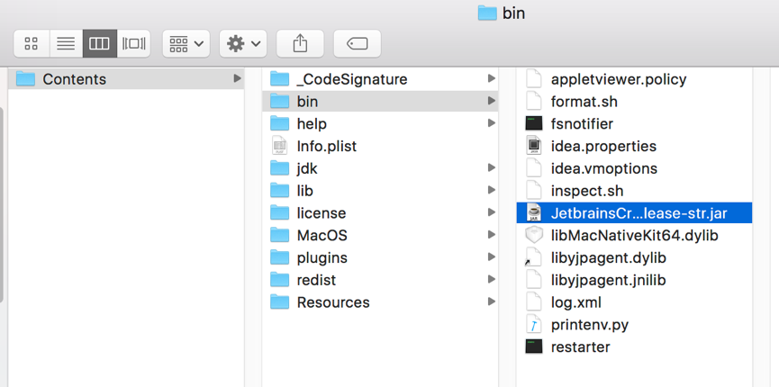Expand the bin folder arrow

[x=492, y=101]
